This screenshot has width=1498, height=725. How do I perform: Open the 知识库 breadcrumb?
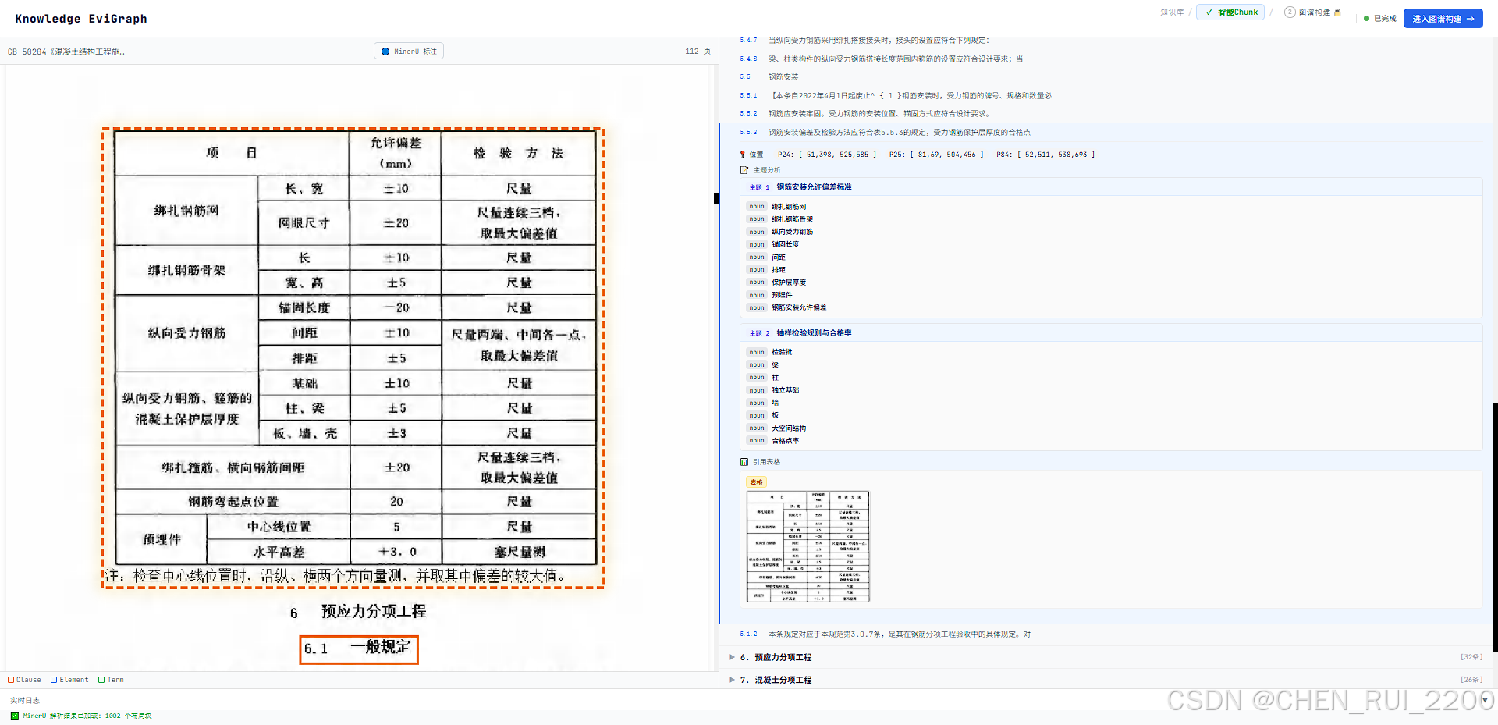click(1172, 12)
